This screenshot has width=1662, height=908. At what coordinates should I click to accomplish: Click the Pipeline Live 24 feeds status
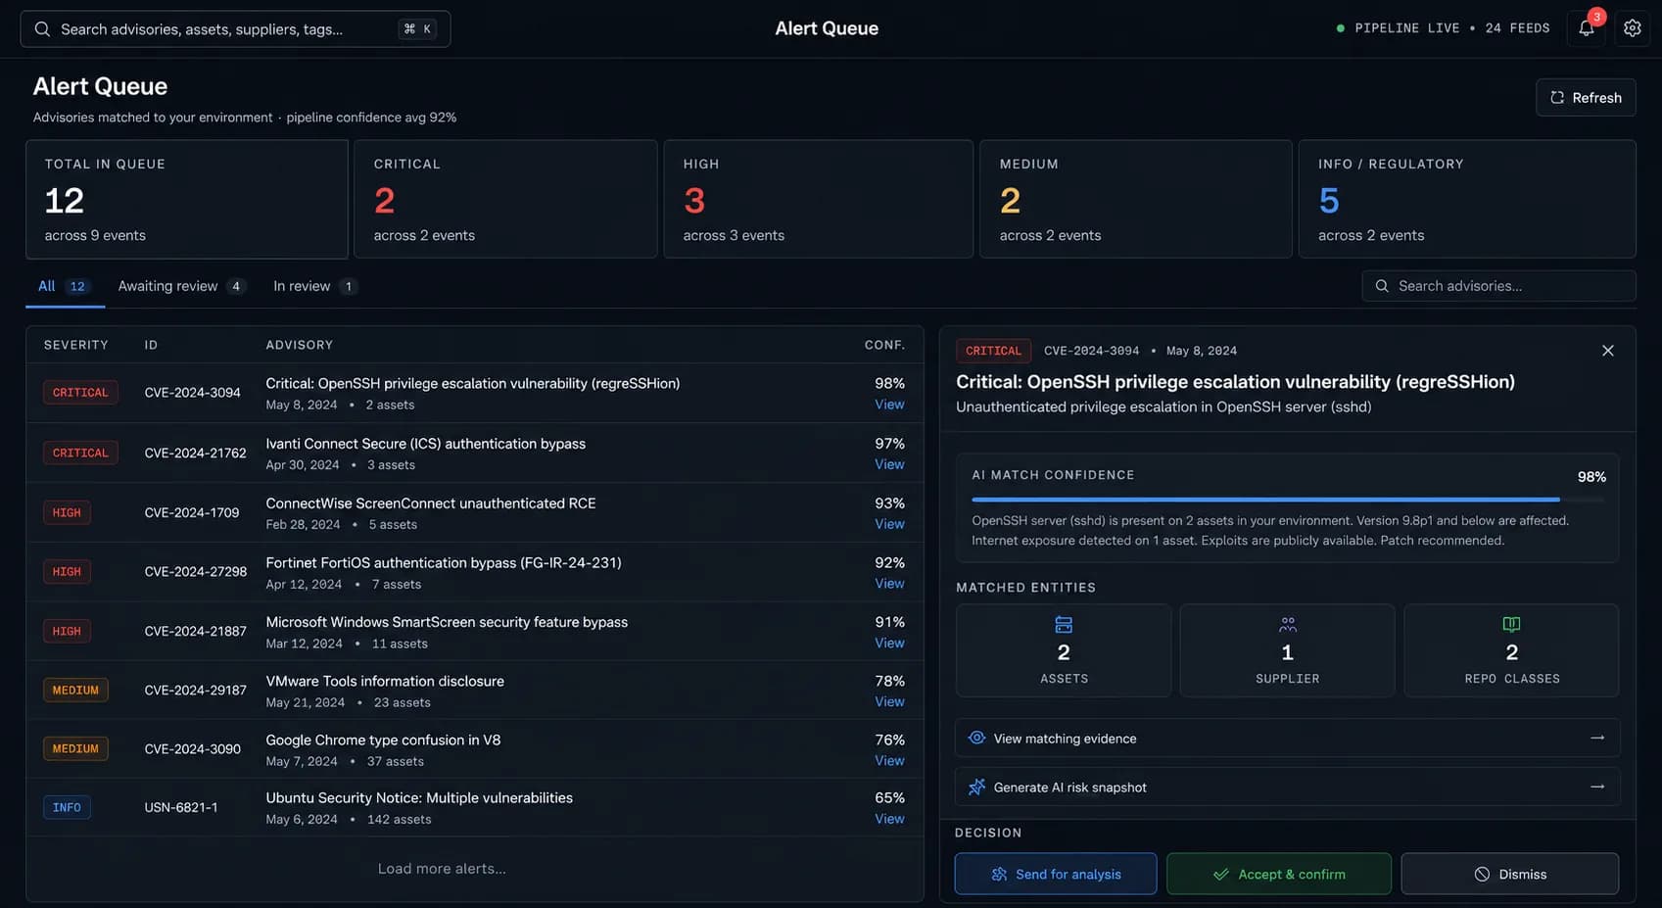pos(1443,28)
